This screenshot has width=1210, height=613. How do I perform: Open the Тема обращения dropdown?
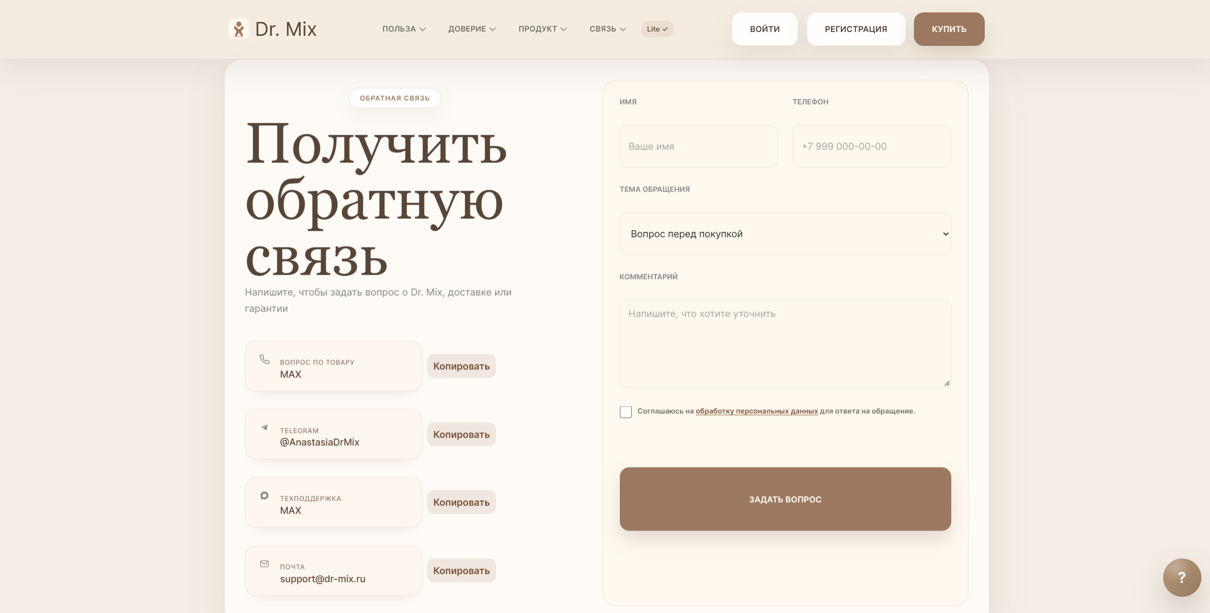[785, 234]
